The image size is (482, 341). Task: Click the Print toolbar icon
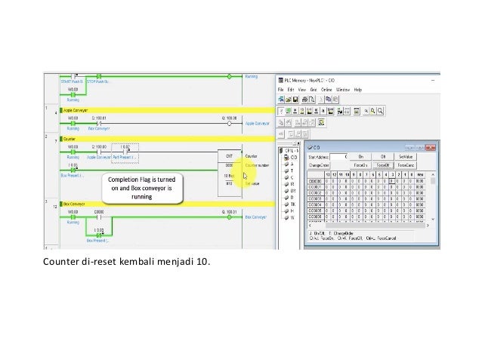coord(304,99)
